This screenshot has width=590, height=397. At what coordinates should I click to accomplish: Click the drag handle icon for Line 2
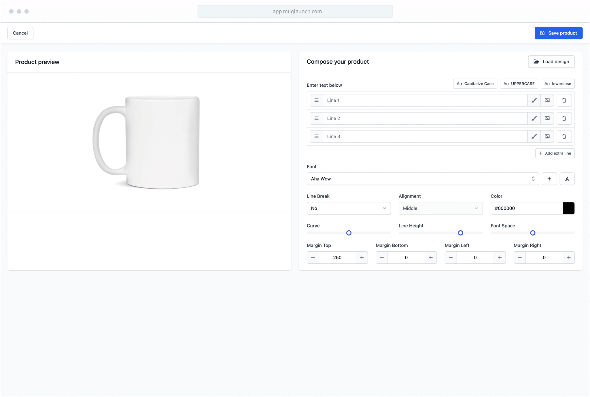pos(316,118)
